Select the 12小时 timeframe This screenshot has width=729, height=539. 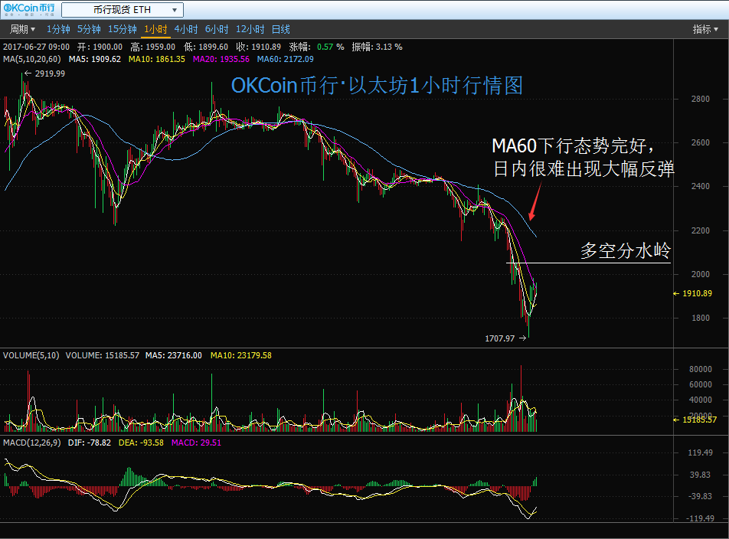coord(250,29)
